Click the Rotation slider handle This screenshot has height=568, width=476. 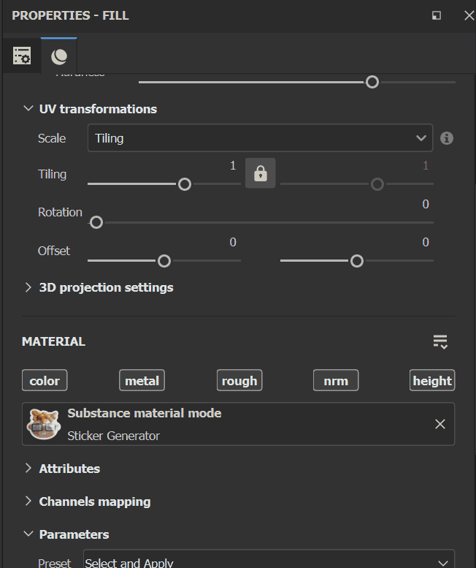pyautogui.click(x=96, y=222)
